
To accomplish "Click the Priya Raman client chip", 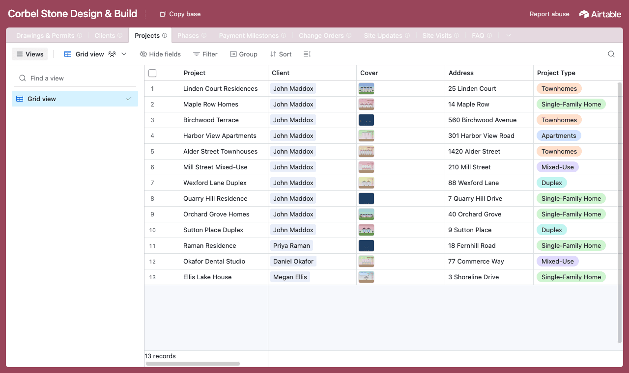I will 291,246.
